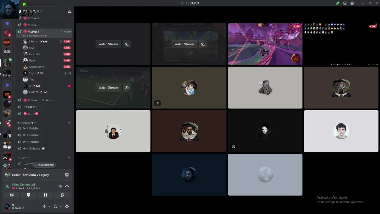Viewport: 380px width, 214px height.
Task: Join the Live 3 voice channel
Action: point(45,25)
